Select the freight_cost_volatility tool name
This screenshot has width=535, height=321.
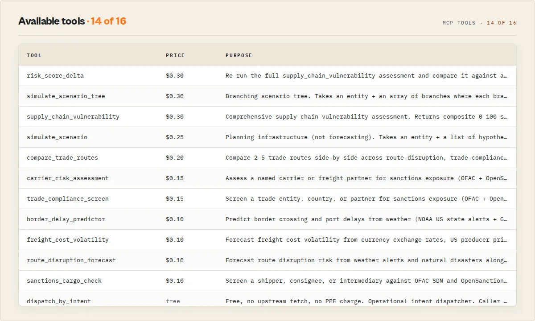tap(68, 240)
